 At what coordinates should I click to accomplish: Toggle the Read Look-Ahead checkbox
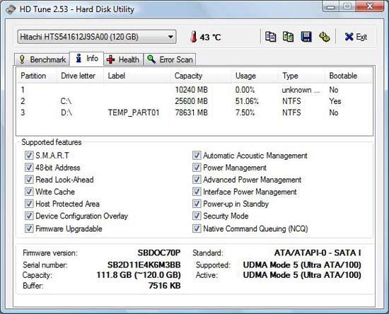[x=29, y=180]
